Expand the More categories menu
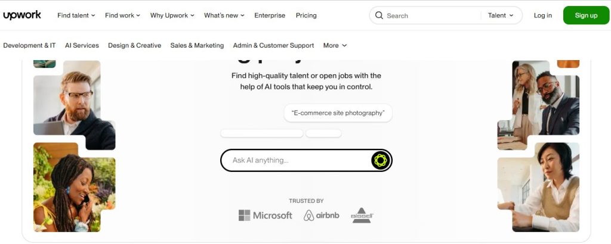The height and width of the screenshot is (244, 611). click(x=335, y=45)
